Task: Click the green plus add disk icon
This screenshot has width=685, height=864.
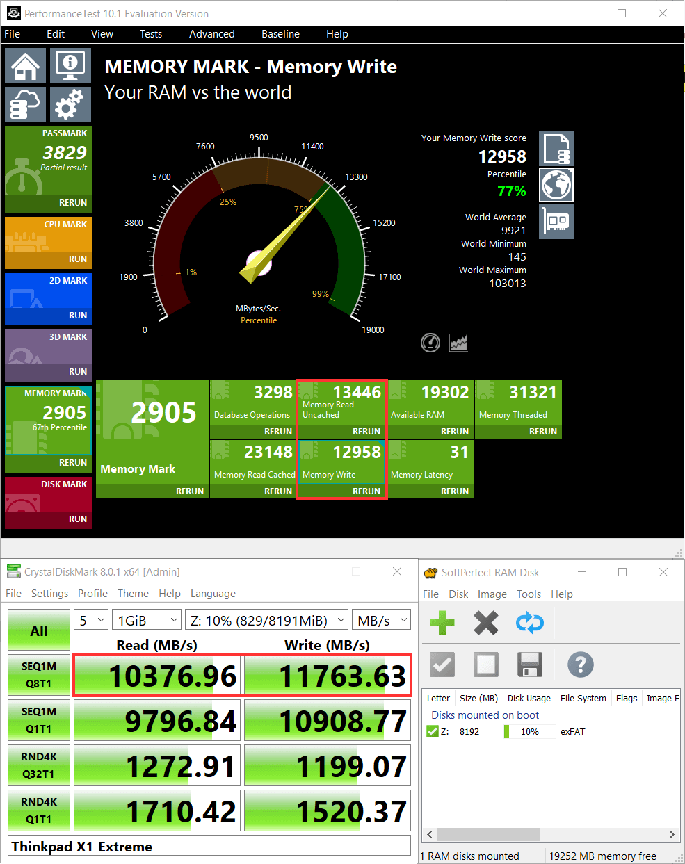Action: coord(442,623)
